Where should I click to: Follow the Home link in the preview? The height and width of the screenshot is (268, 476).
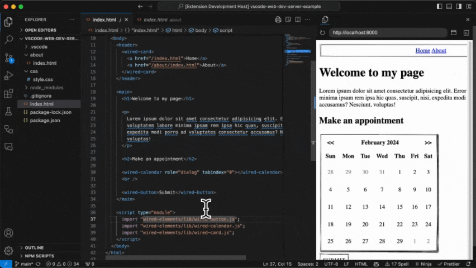[422, 51]
